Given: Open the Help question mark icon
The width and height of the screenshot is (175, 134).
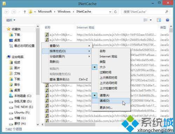Looking at the screenshot, I should 167,20.
